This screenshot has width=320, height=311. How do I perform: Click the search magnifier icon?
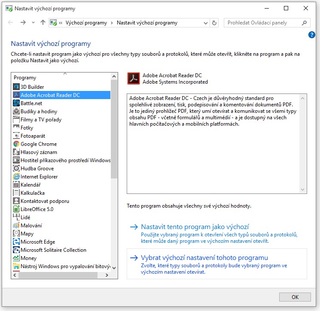click(x=304, y=23)
